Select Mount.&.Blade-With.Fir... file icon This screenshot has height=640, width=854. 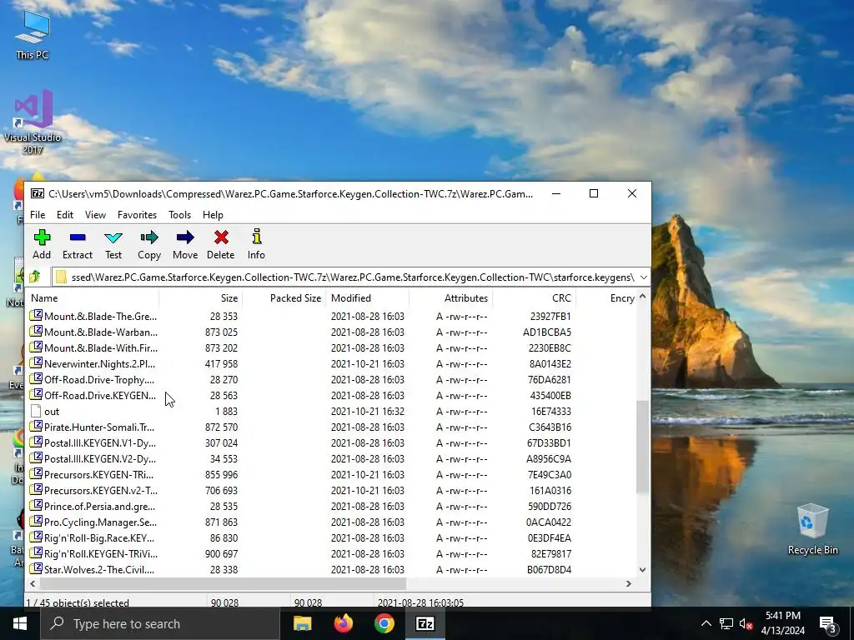[x=36, y=347]
